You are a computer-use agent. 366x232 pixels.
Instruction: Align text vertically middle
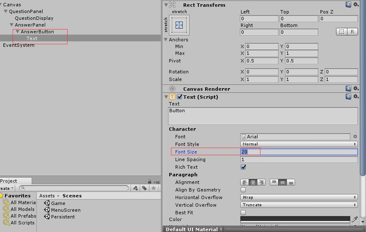click(282, 182)
